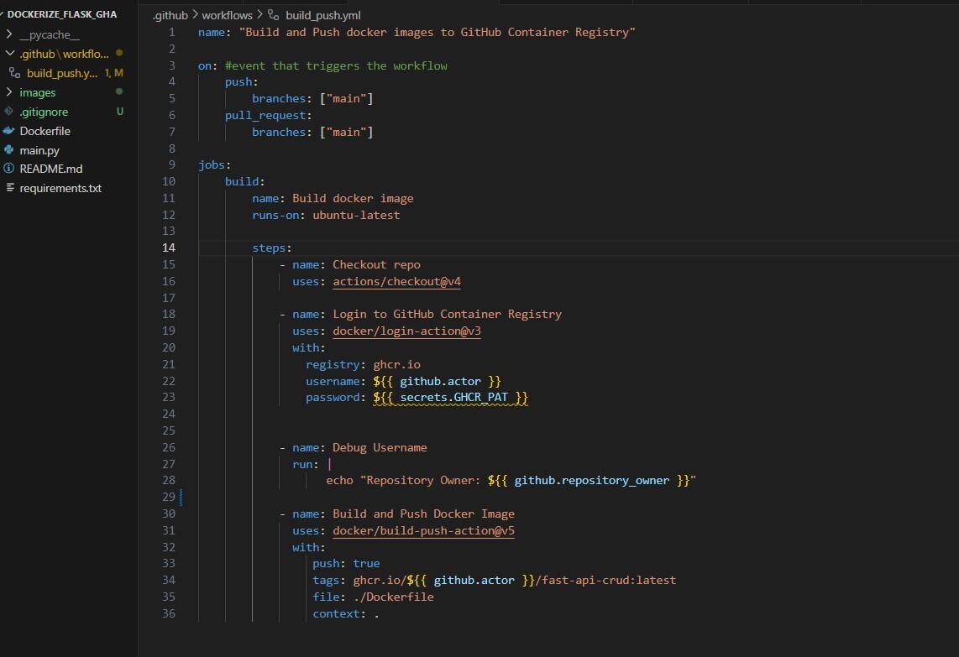Click the '1, M' status badge on build_push.yml
The width and height of the screenshot is (959, 657).
click(x=113, y=73)
